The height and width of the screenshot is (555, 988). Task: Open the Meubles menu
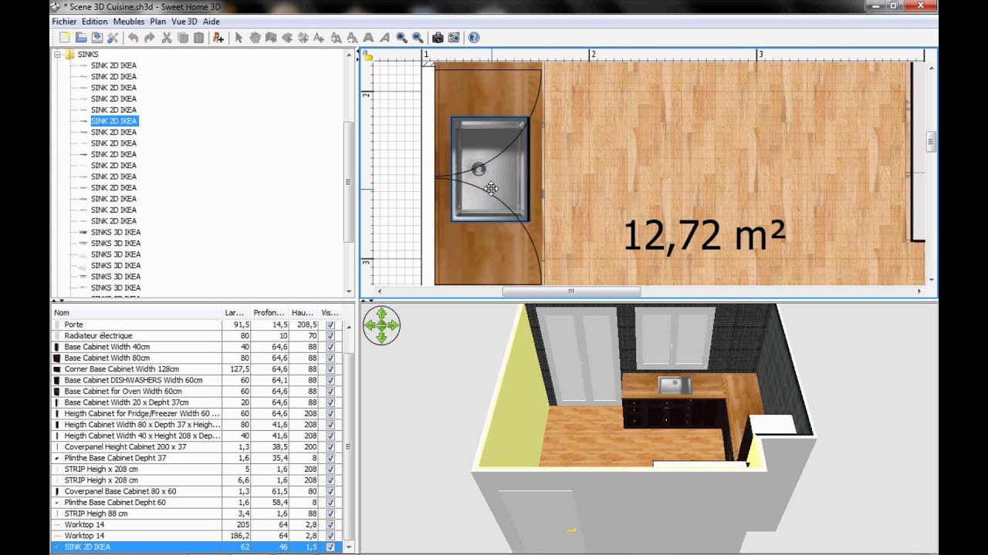coord(129,22)
